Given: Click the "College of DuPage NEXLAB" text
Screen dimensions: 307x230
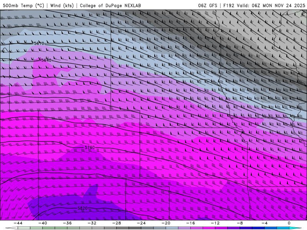Looking at the screenshot, I should pos(110,5).
